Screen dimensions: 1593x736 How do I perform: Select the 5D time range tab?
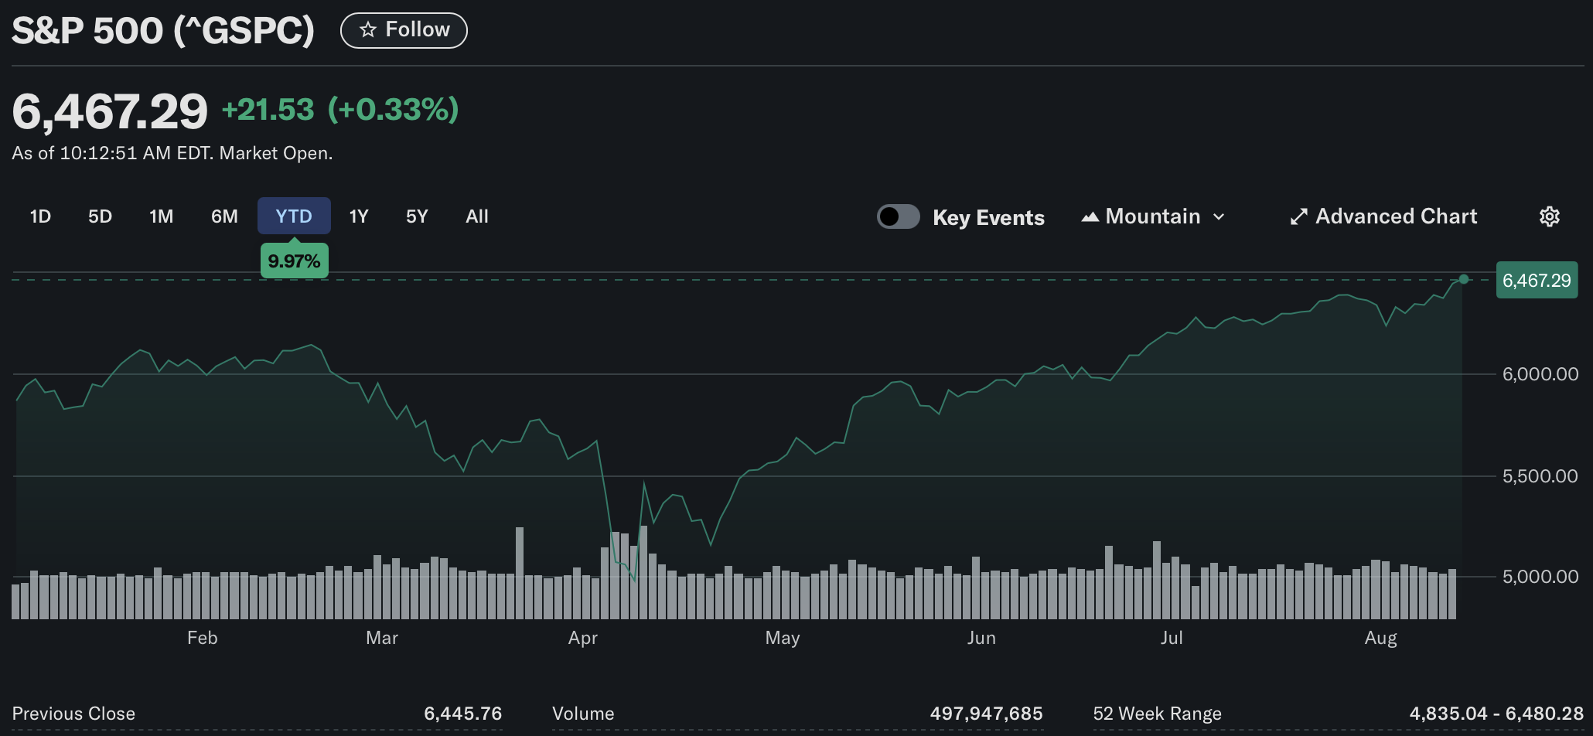click(101, 216)
